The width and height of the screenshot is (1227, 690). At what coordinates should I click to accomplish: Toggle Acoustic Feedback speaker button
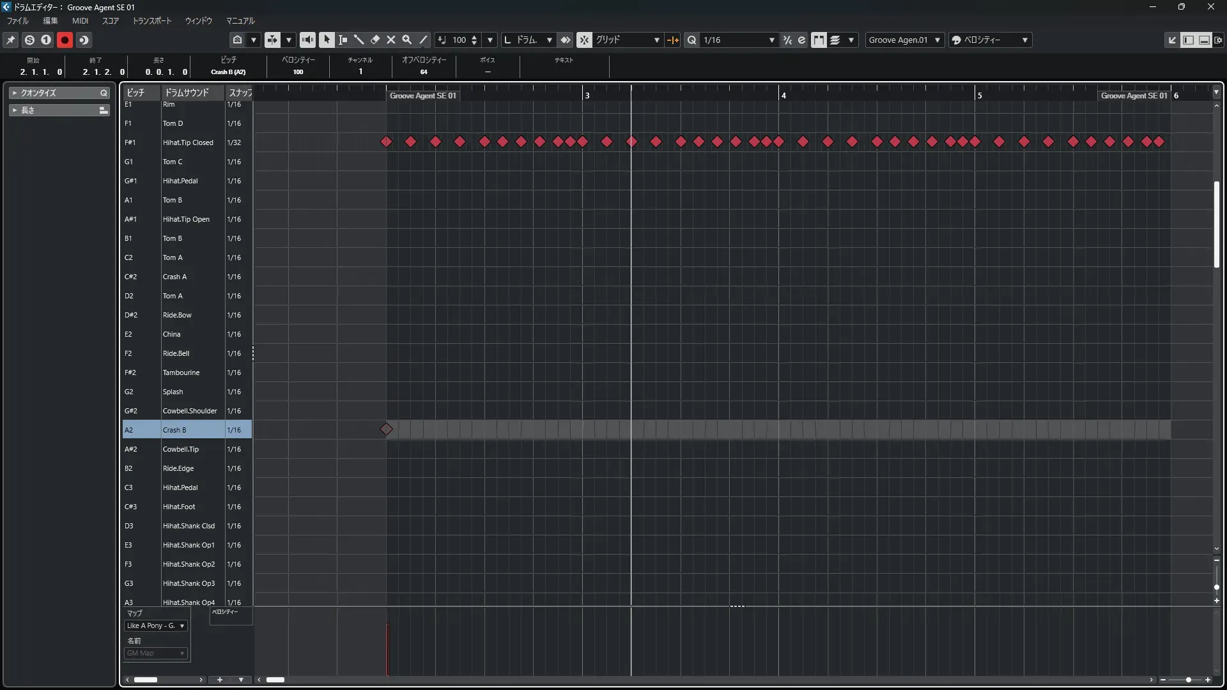click(307, 40)
